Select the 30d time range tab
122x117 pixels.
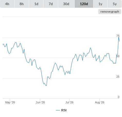[x=66, y=4]
